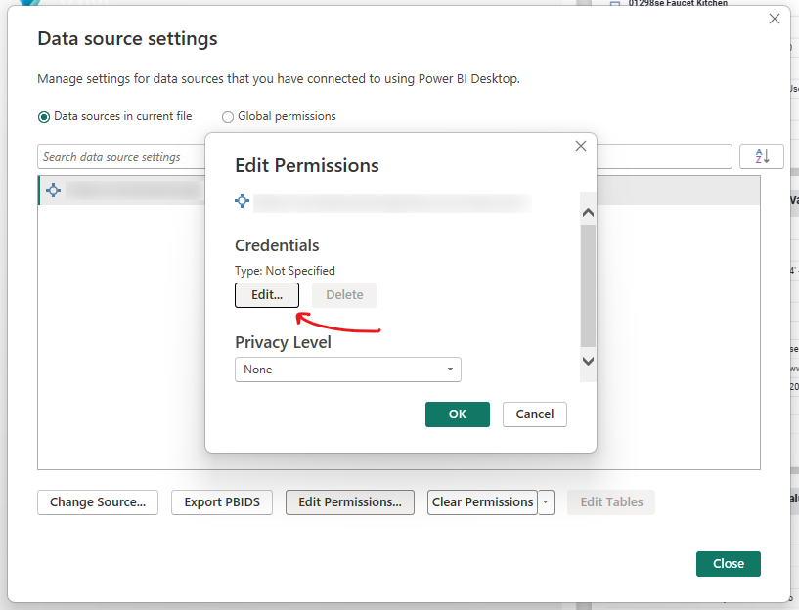Close the Edit Permissions dialog with X
799x610 pixels.
click(580, 146)
